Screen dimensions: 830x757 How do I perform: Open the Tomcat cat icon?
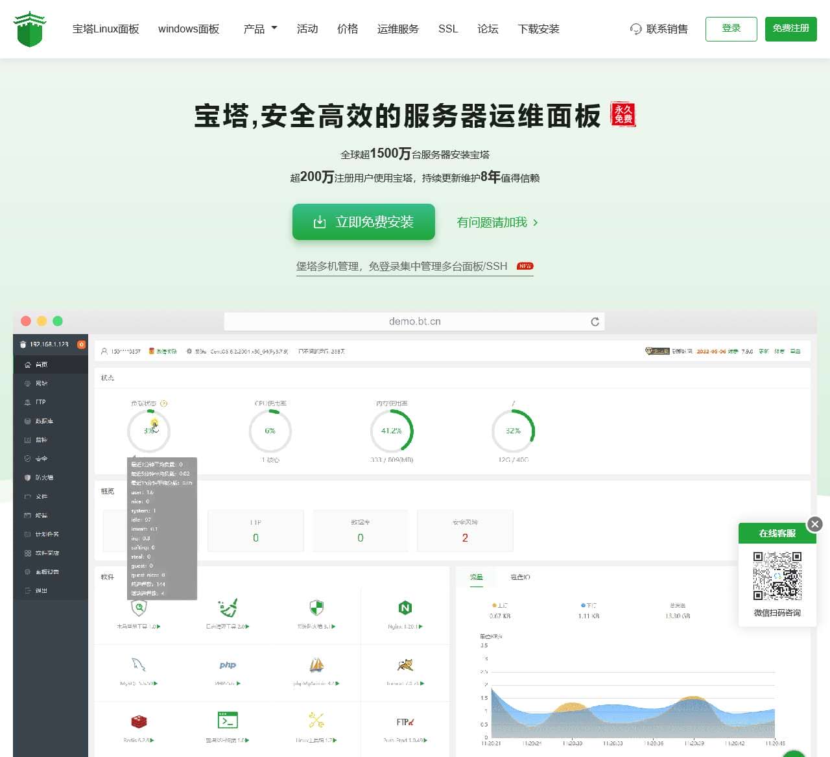coord(405,665)
